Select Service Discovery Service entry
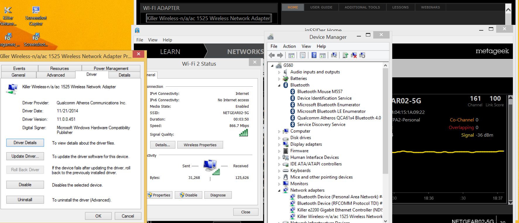 coord(321,124)
